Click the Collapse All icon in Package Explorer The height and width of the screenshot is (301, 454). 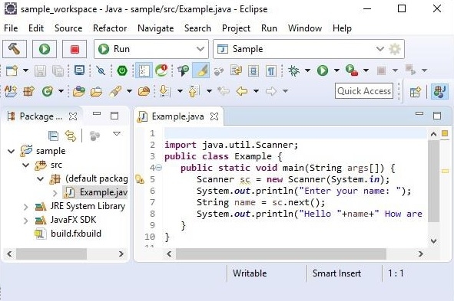pos(53,136)
